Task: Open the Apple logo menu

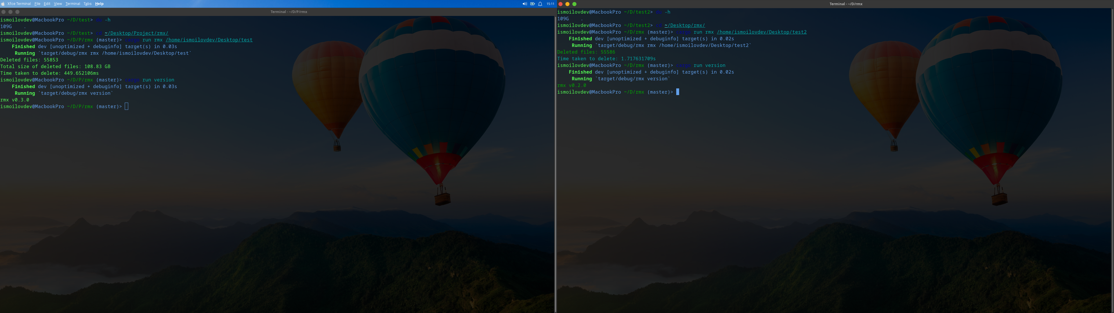Action: tap(3, 4)
